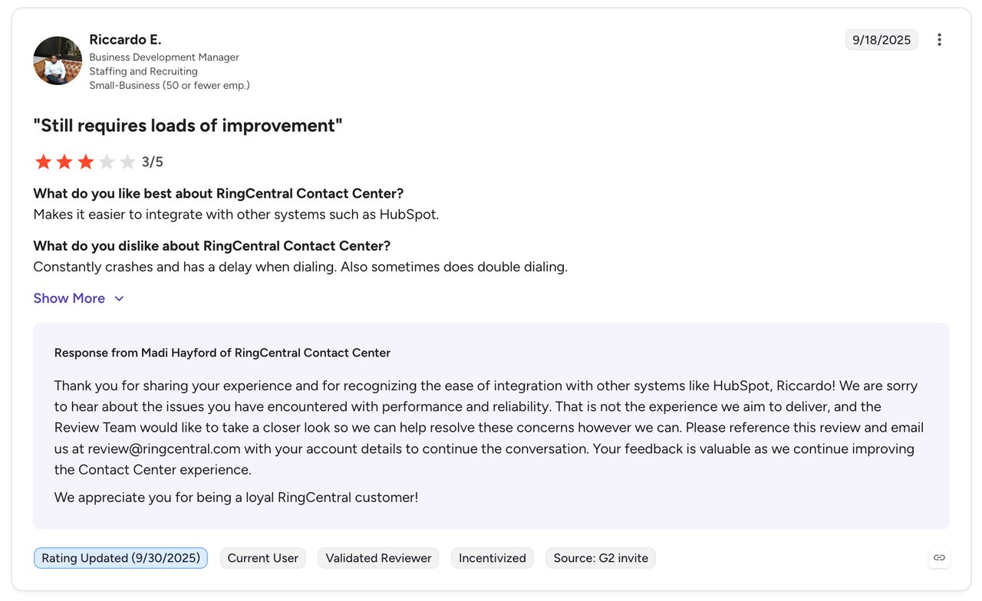Open the three-dot review options menu
982x601 pixels.
[939, 40]
